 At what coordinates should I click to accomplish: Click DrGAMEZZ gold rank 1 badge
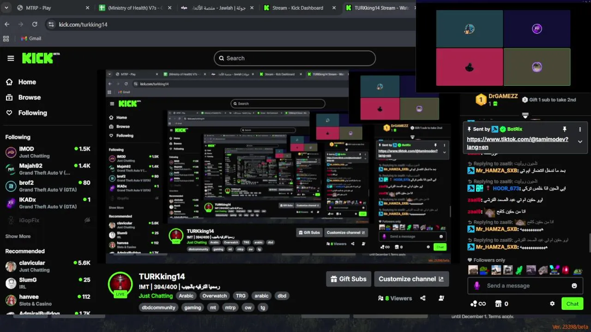(x=481, y=100)
